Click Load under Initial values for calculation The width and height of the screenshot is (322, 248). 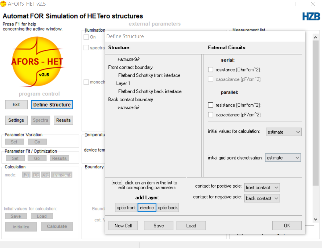tap(42, 216)
